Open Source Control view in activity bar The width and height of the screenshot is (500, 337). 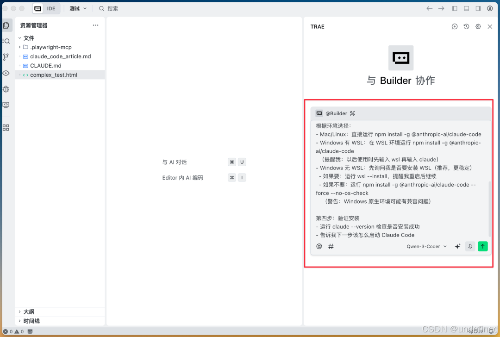click(6, 57)
